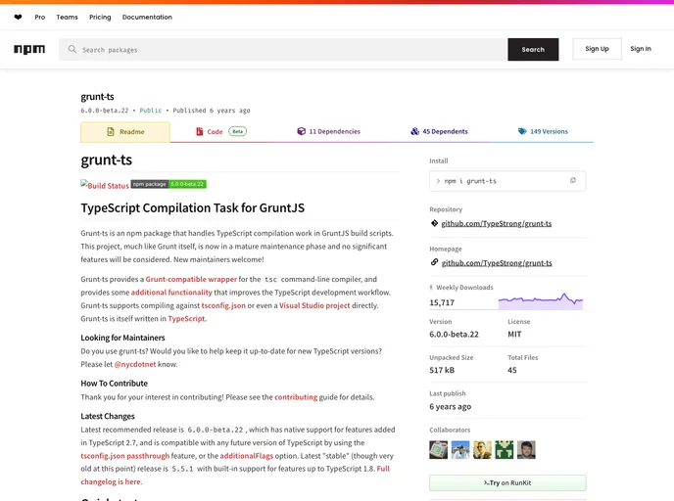This screenshot has width=674, height=501.
Task: Open the @nycdotnet profile link
Action: (x=135, y=364)
